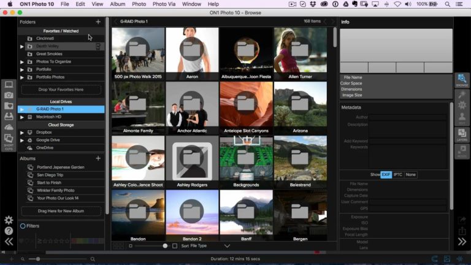Open the Desktop shortcut in the left strip
The width and height of the screenshot is (471, 265).
click(9, 85)
